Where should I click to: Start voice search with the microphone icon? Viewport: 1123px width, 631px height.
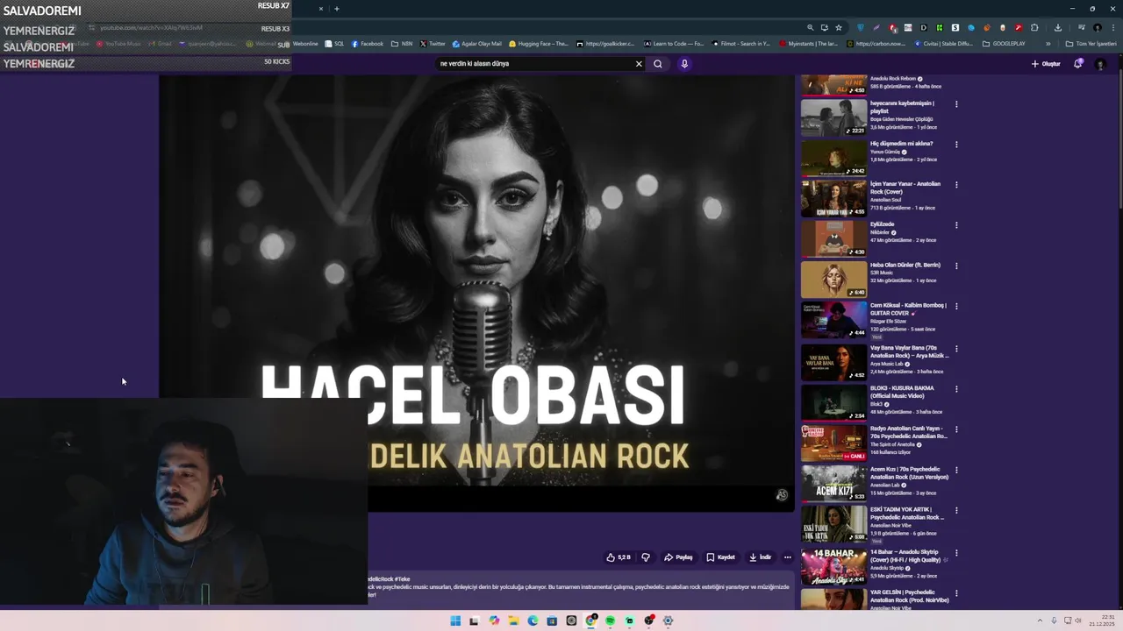pyautogui.click(x=684, y=64)
